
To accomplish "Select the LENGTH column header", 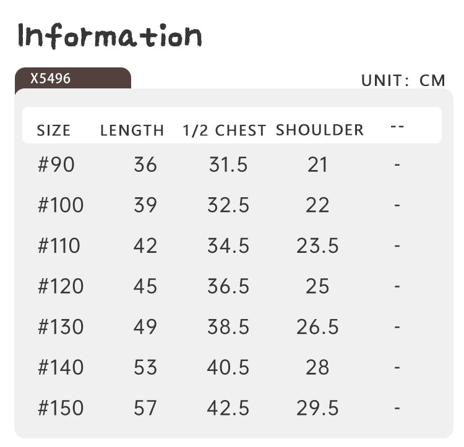I will [x=132, y=130].
